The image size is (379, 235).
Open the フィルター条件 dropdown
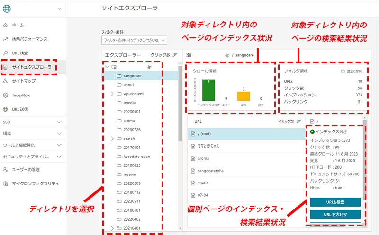point(134,41)
